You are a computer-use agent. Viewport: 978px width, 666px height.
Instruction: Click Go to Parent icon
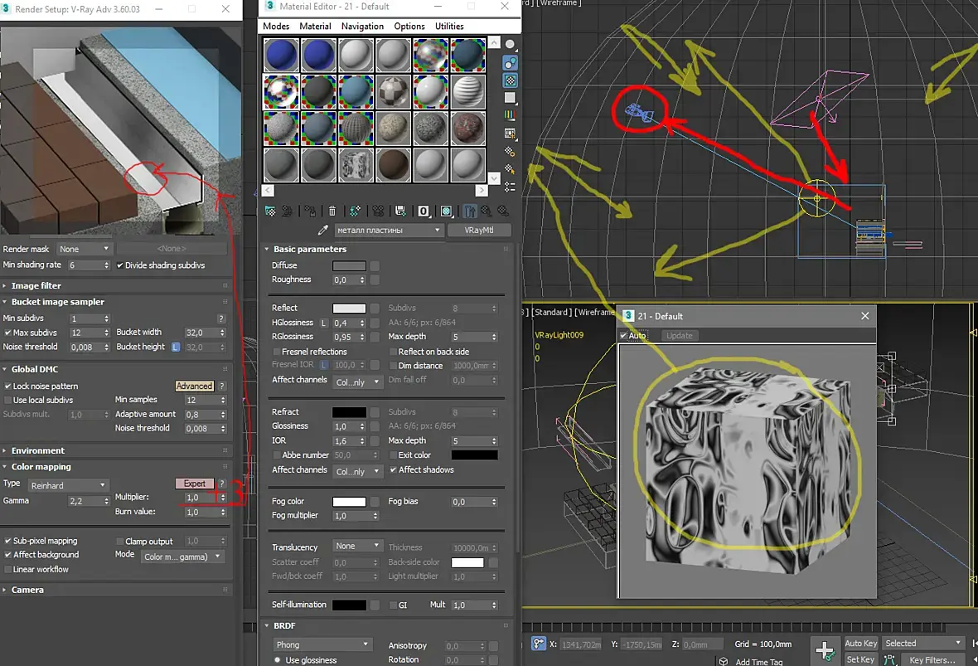(486, 211)
